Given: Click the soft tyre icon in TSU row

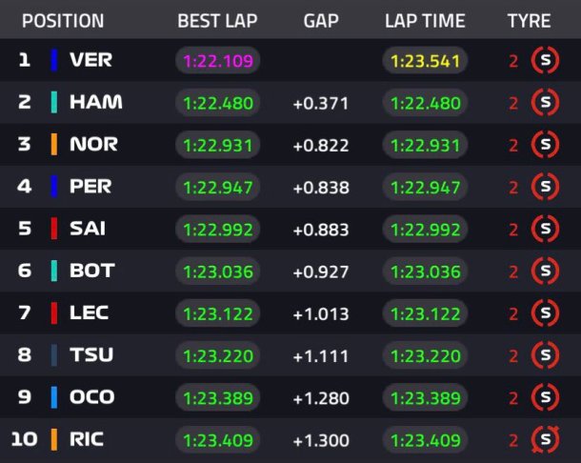Looking at the screenshot, I should click(x=545, y=355).
